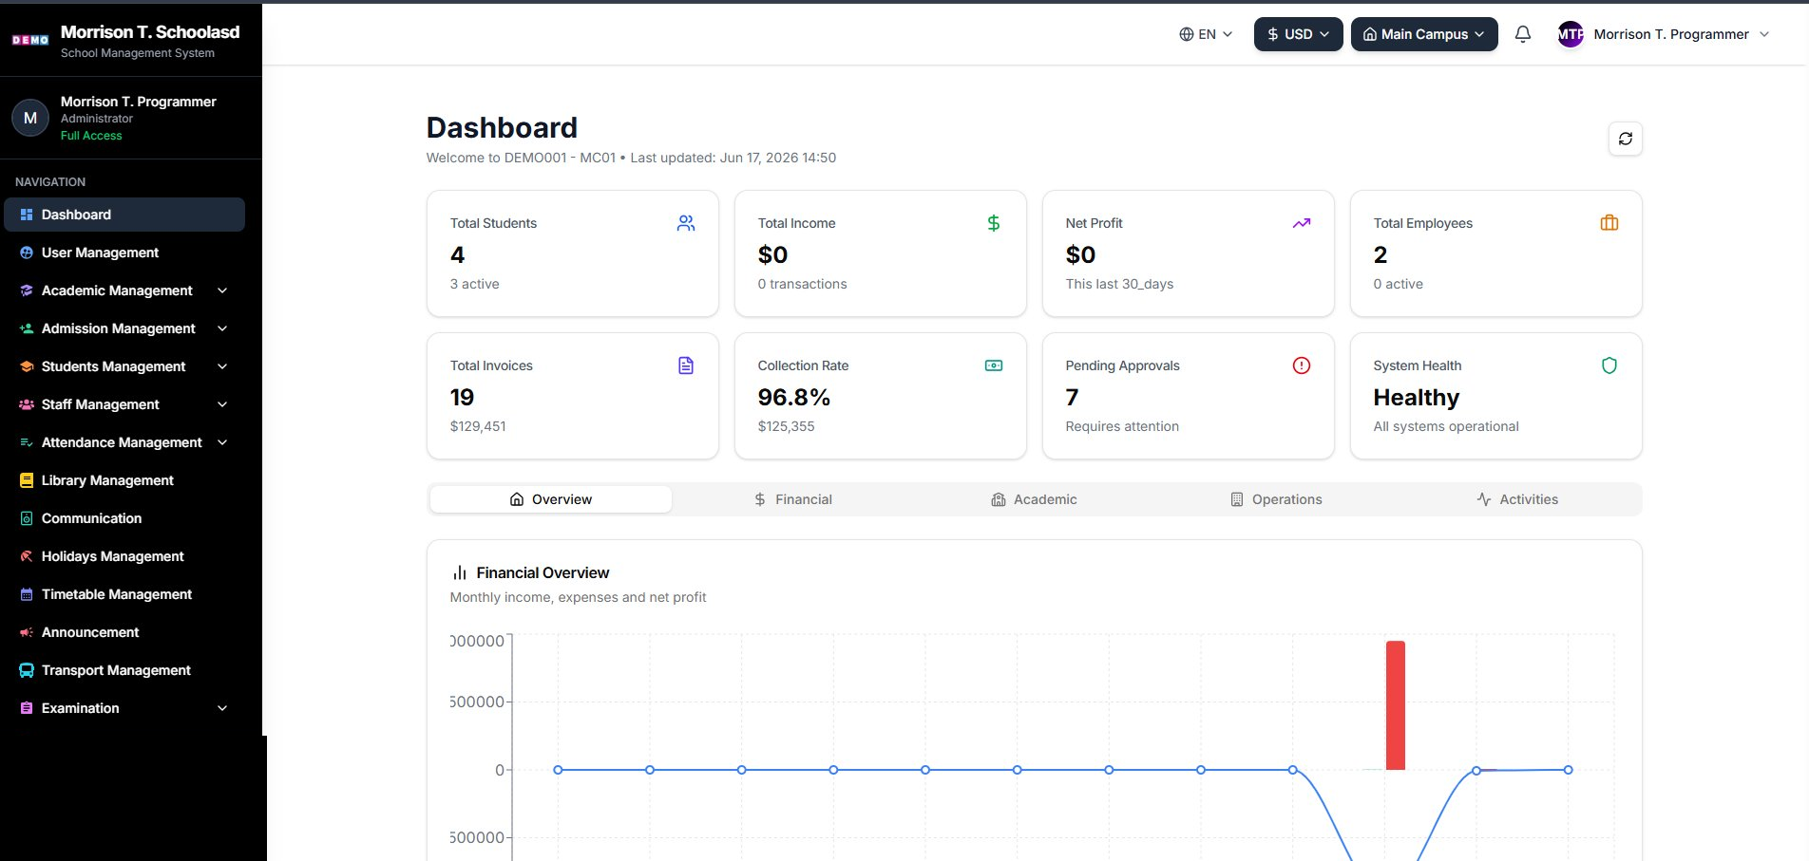Click the Students Management graduation cap icon
Viewport: 1809px width, 861px height.
coord(27,366)
